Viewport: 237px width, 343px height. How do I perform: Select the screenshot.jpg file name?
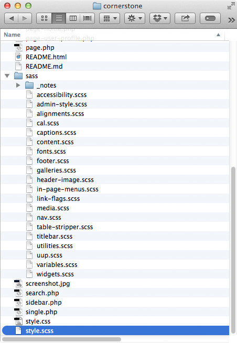(48, 284)
